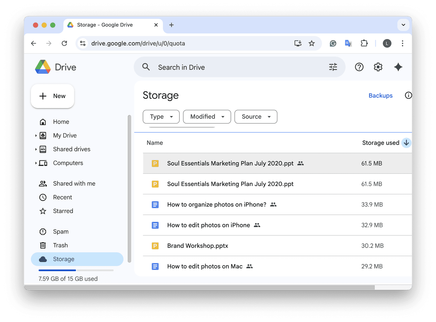Open the Backups link
The image size is (436, 322).
click(x=380, y=96)
